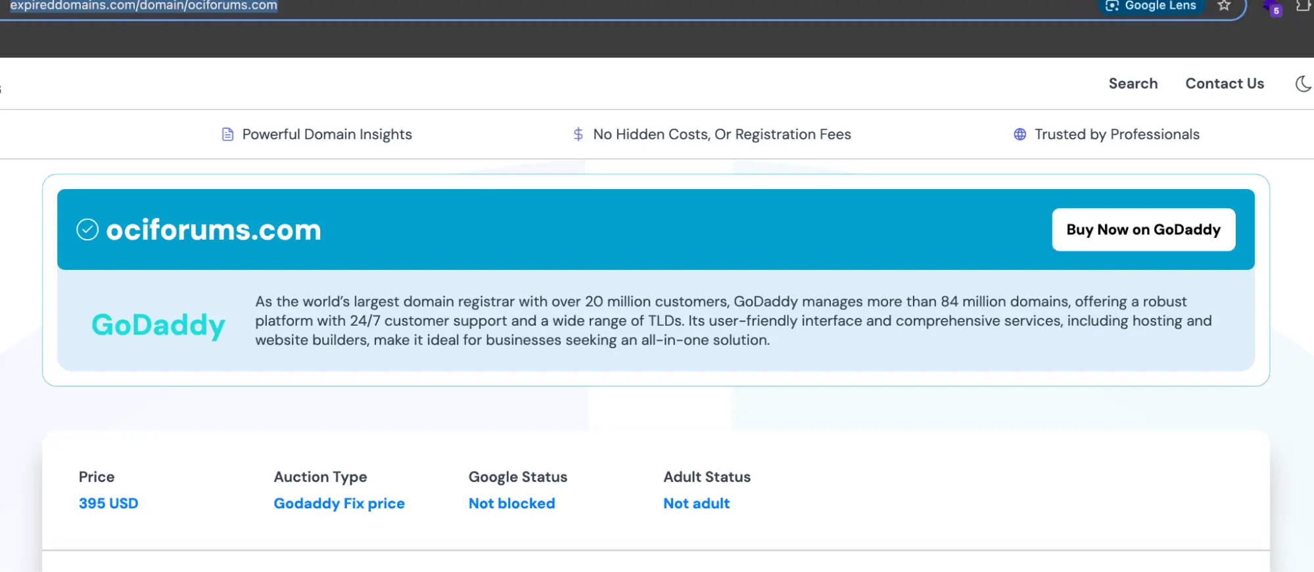Click the dollar icon beside No Hidden Costs
Viewport: 1314px width, 572px height.
[x=578, y=135]
